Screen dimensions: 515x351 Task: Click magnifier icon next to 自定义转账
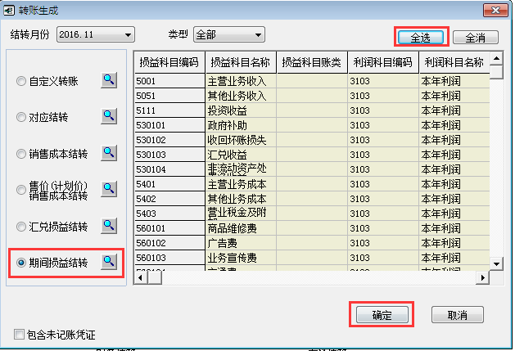pos(109,80)
